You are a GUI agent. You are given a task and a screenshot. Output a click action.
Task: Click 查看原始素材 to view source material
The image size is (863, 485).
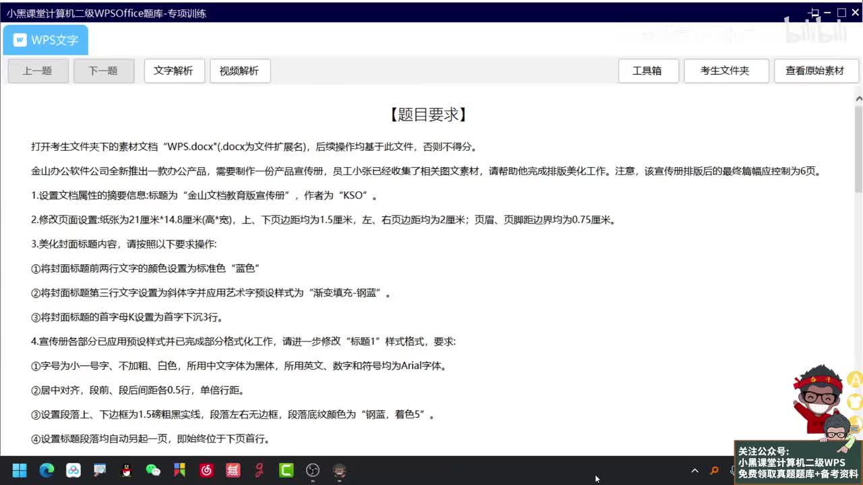tap(816, 71)
